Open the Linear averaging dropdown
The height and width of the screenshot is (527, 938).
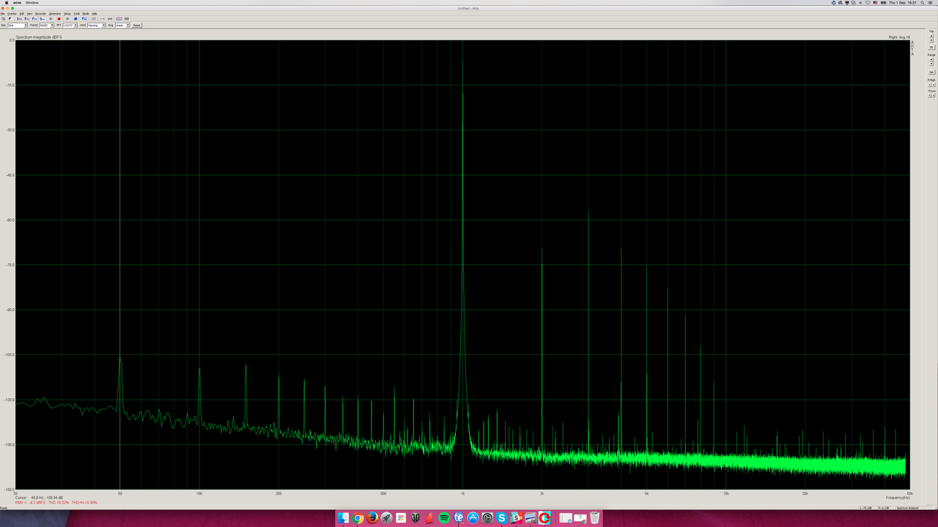point(122,25)
